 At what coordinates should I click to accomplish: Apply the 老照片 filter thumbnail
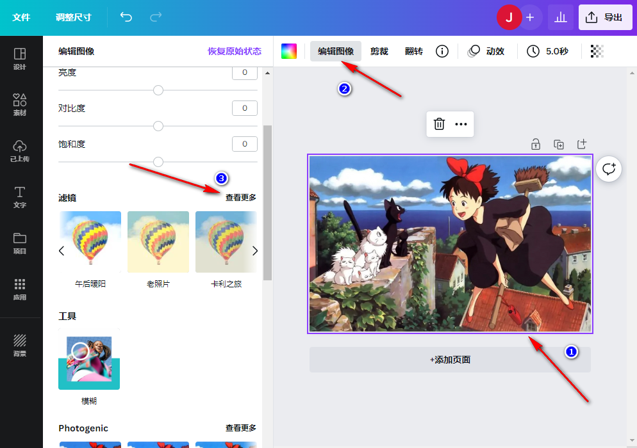[158, 242]
